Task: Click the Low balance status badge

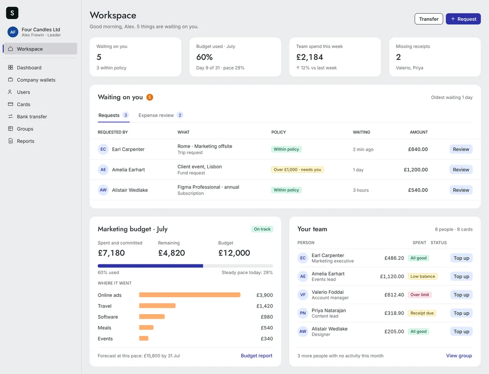Action: [422, 276]
